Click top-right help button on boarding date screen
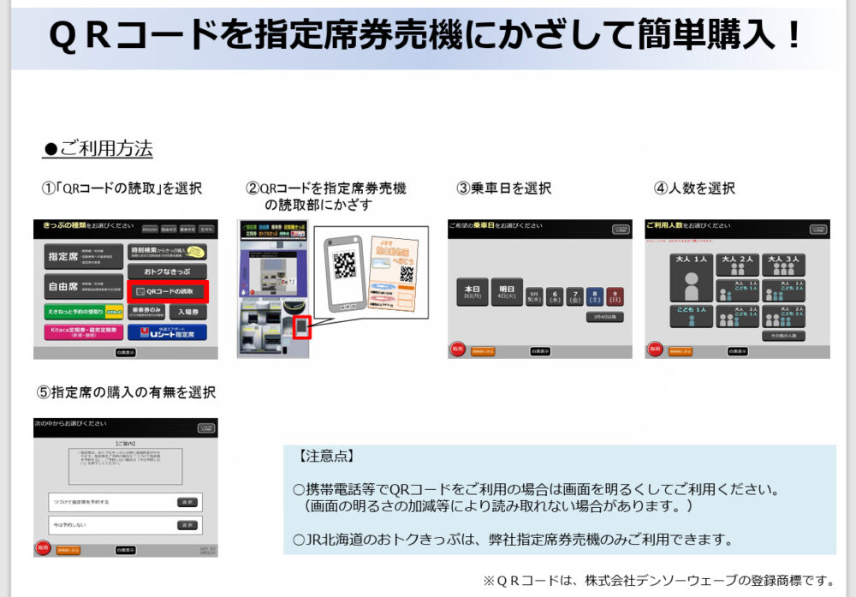 coord(621,230)
